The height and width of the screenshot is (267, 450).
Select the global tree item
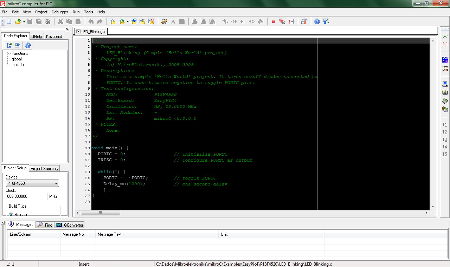pyautogui.click(x=17, y=59)
